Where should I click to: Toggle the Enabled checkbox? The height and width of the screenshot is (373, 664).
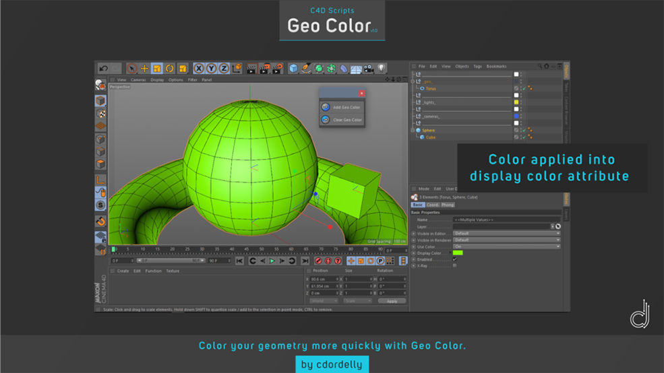(x=455, y=259)
